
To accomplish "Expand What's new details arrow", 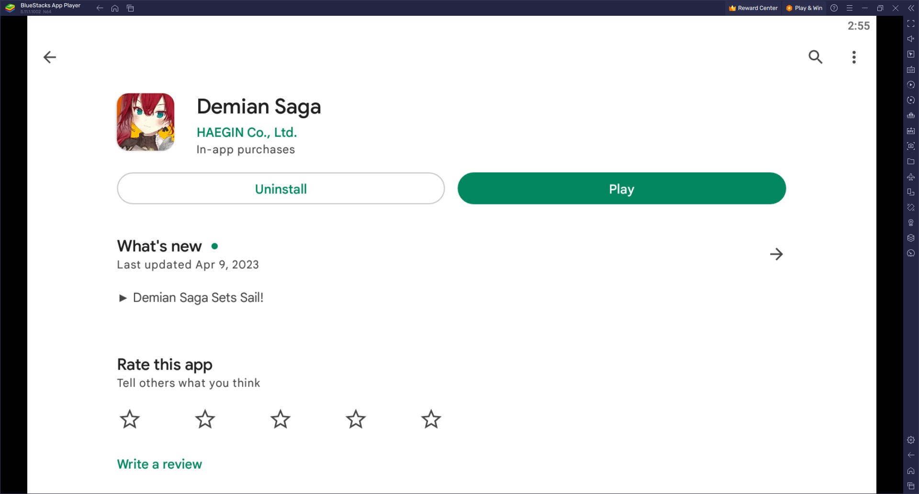I will pyautogui.click(x=776, y=254).
